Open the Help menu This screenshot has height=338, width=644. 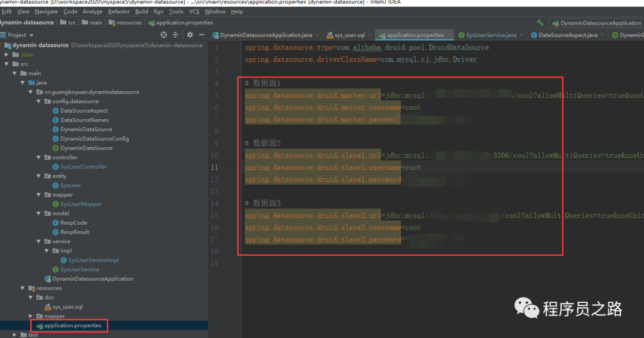(237, 11)
